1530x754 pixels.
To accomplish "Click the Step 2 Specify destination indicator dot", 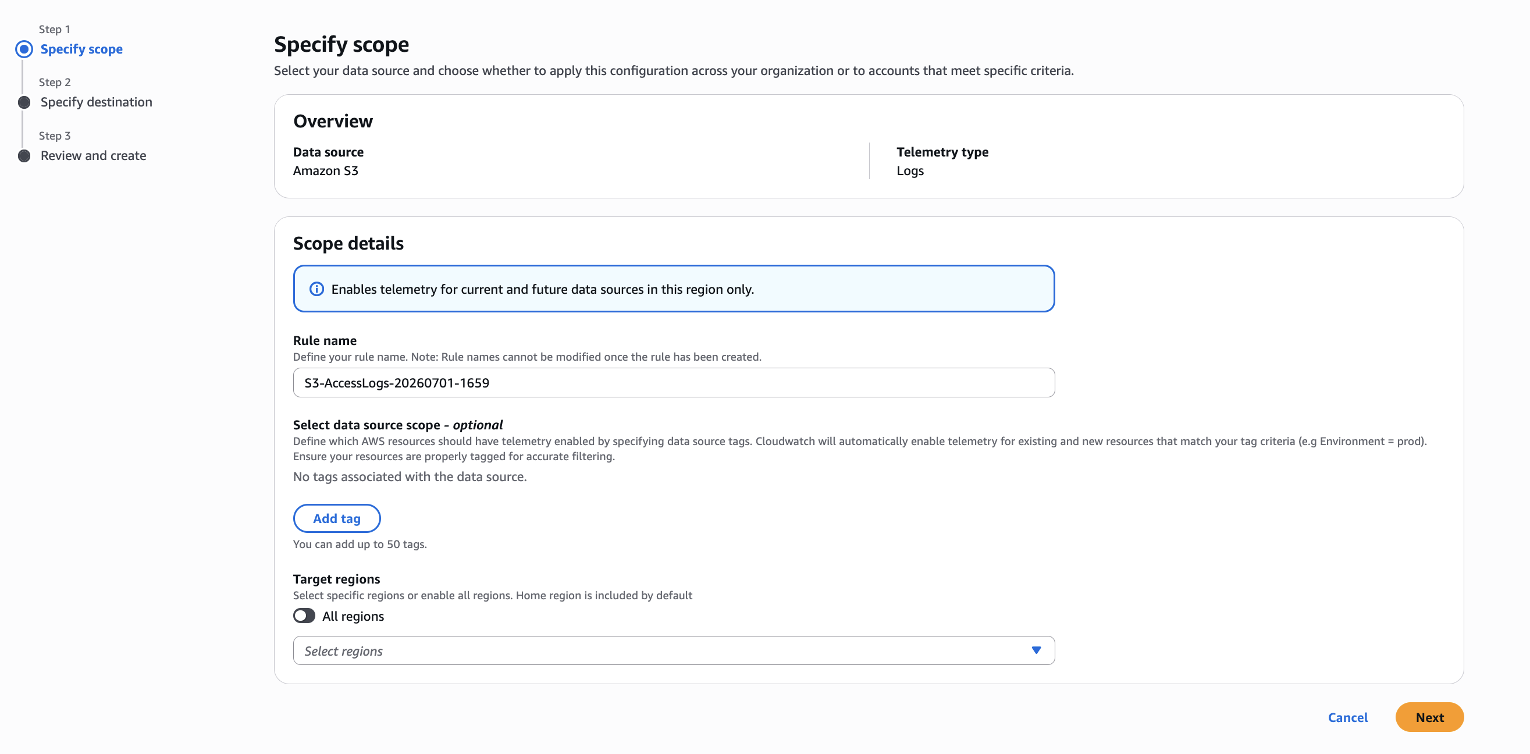I will pos(24,103).
